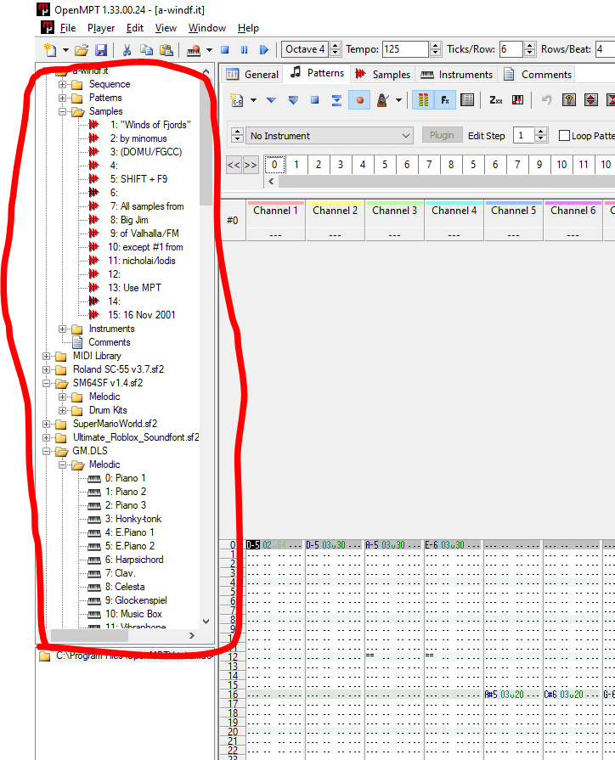Expand the Patterns tree folder
The width and height of the screenshot is (615, 760).
coord(62,98)
